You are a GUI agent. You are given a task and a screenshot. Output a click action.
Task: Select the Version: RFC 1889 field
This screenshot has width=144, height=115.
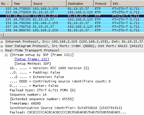tap(49, 68)
